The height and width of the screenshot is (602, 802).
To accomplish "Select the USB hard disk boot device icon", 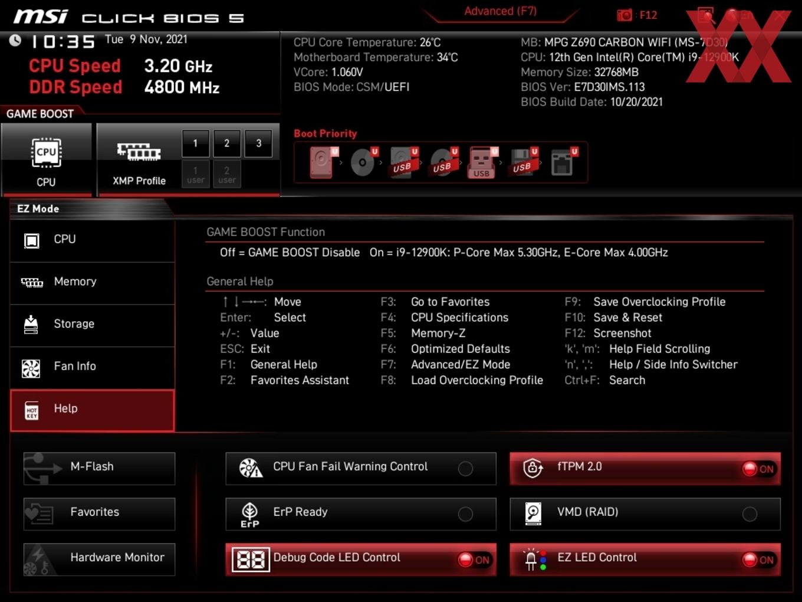I will [x=403, y=162].
